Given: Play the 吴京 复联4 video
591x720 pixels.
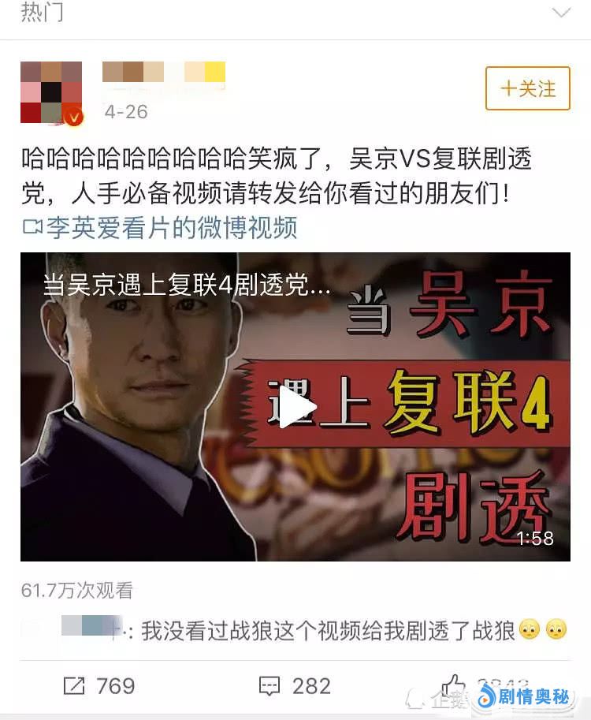Looking at the screenshot, I should [297, 407].
